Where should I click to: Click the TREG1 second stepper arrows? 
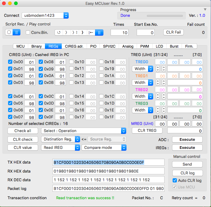point(164,82)
